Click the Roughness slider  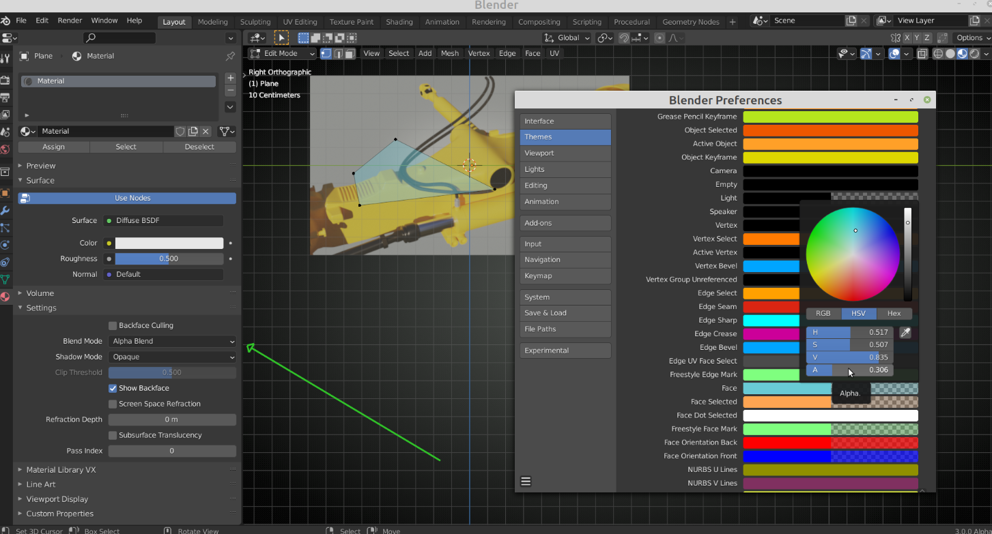click(169, 259)
